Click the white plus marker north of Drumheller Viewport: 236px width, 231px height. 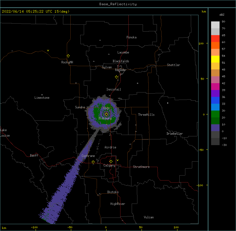click(x=168, y=103)
